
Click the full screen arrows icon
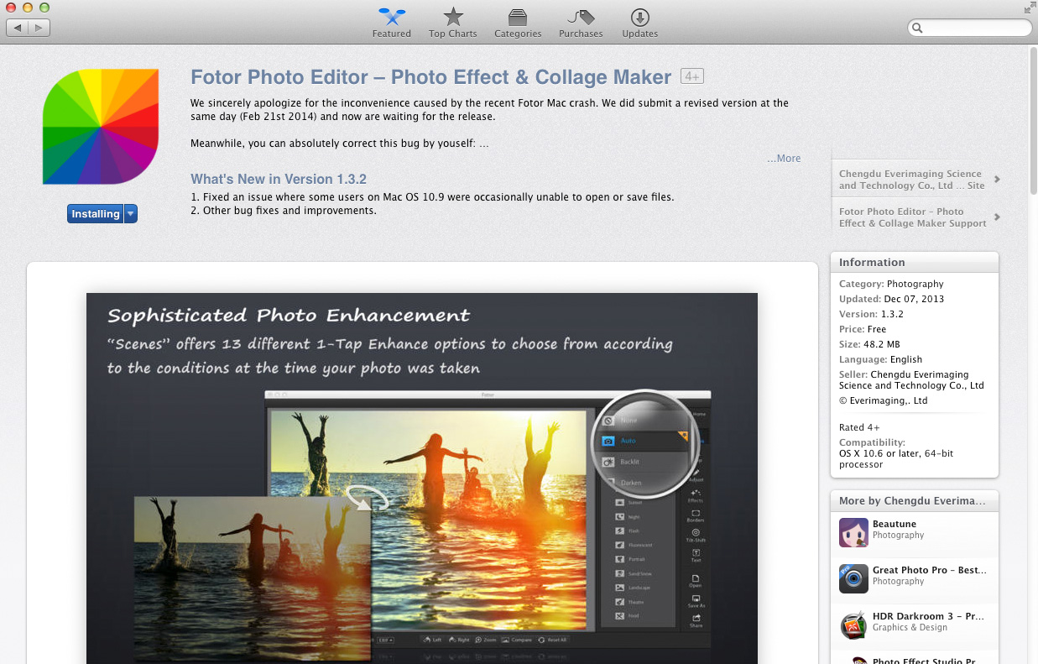[x=1029, y=8]
